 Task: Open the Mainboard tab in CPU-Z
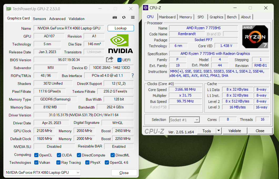pyautogui.click(x=167, y=17)
